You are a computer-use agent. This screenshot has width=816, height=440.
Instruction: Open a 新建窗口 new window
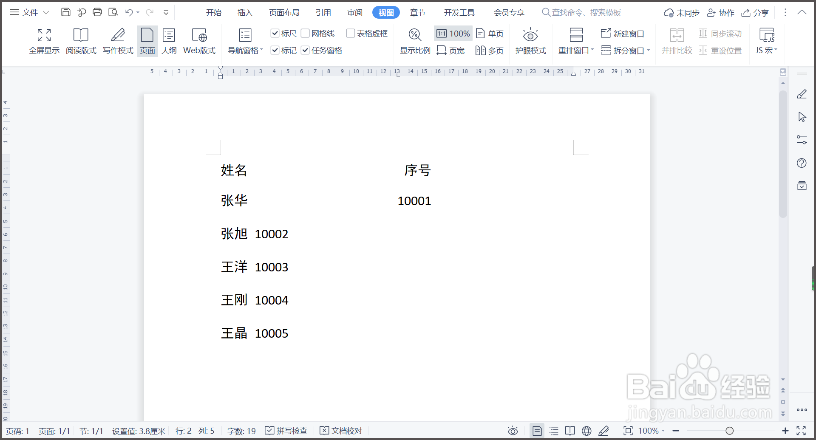point(622,33)
